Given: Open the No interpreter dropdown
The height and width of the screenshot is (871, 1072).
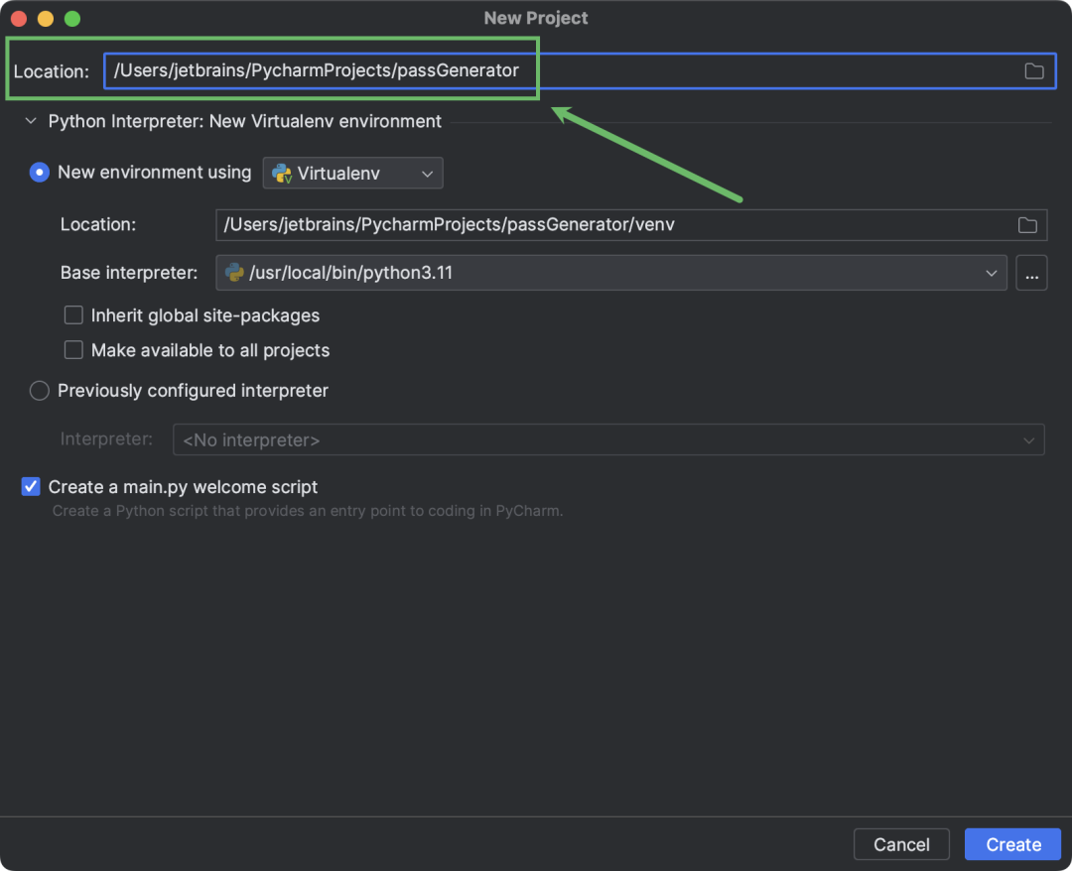Looking at the screenshot, I should click(608, 439).
